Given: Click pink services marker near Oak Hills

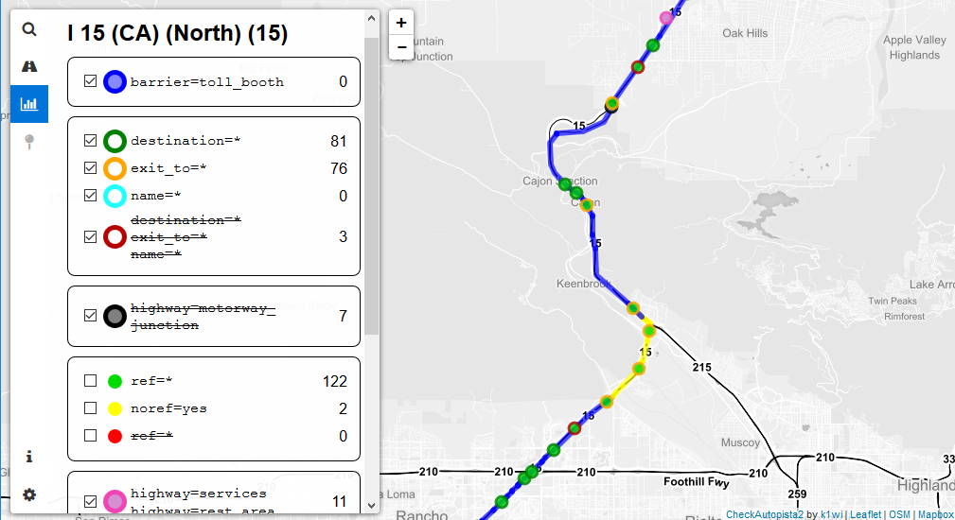Looking at the screenshot, I should pyautogui.click(x=666, y=18).
